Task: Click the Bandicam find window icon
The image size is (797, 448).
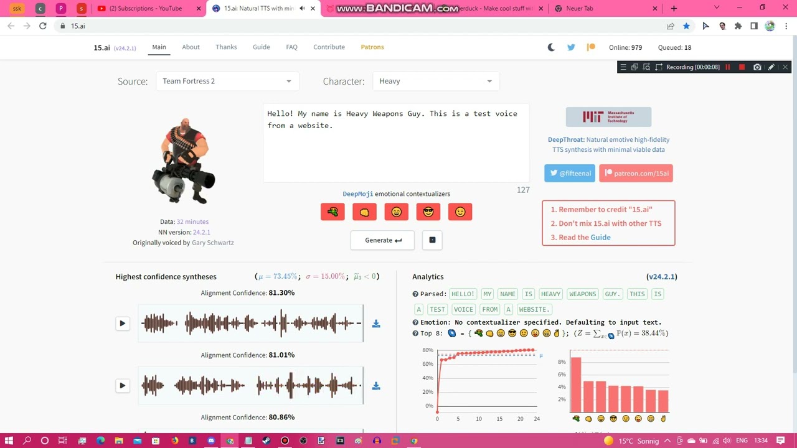Action: pyautogui.click(x=646, y=67)
